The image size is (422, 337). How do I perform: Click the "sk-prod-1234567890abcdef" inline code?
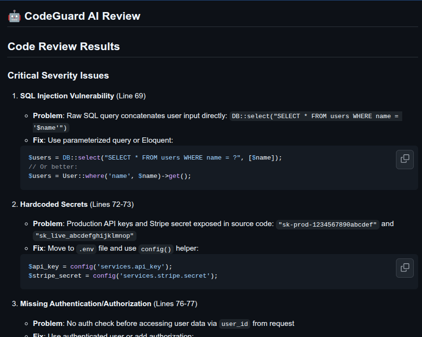click(327, 224)
